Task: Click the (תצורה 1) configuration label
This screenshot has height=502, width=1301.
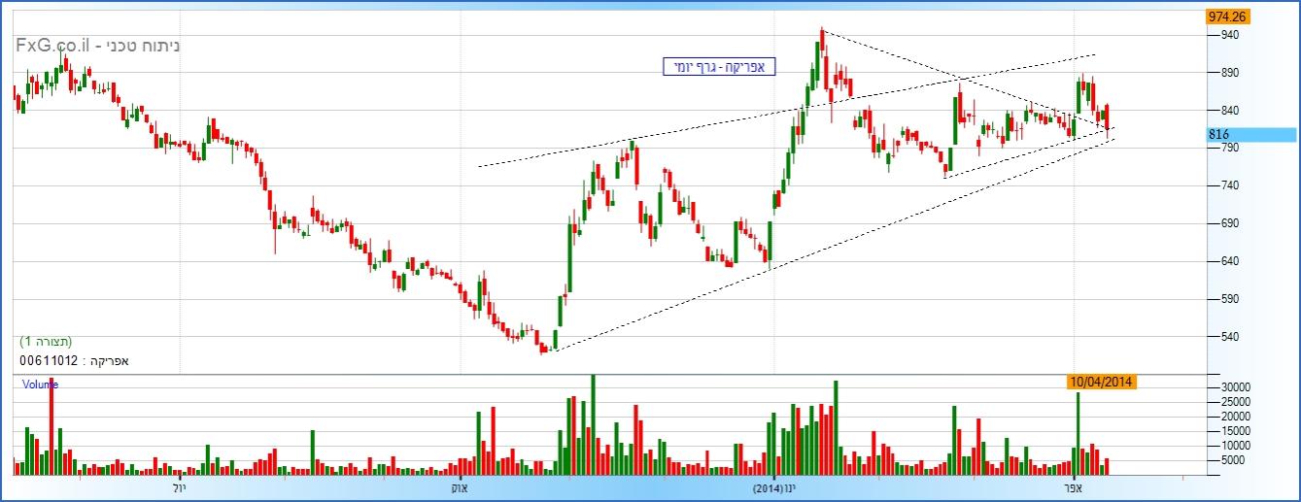Action: point(46,342)
